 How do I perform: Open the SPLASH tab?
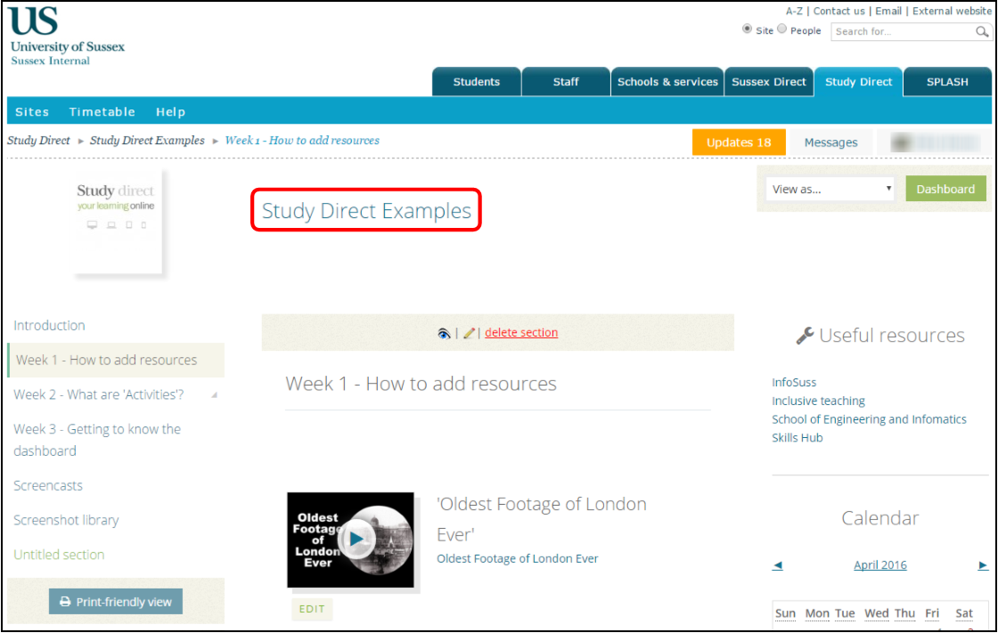point(947,82)
